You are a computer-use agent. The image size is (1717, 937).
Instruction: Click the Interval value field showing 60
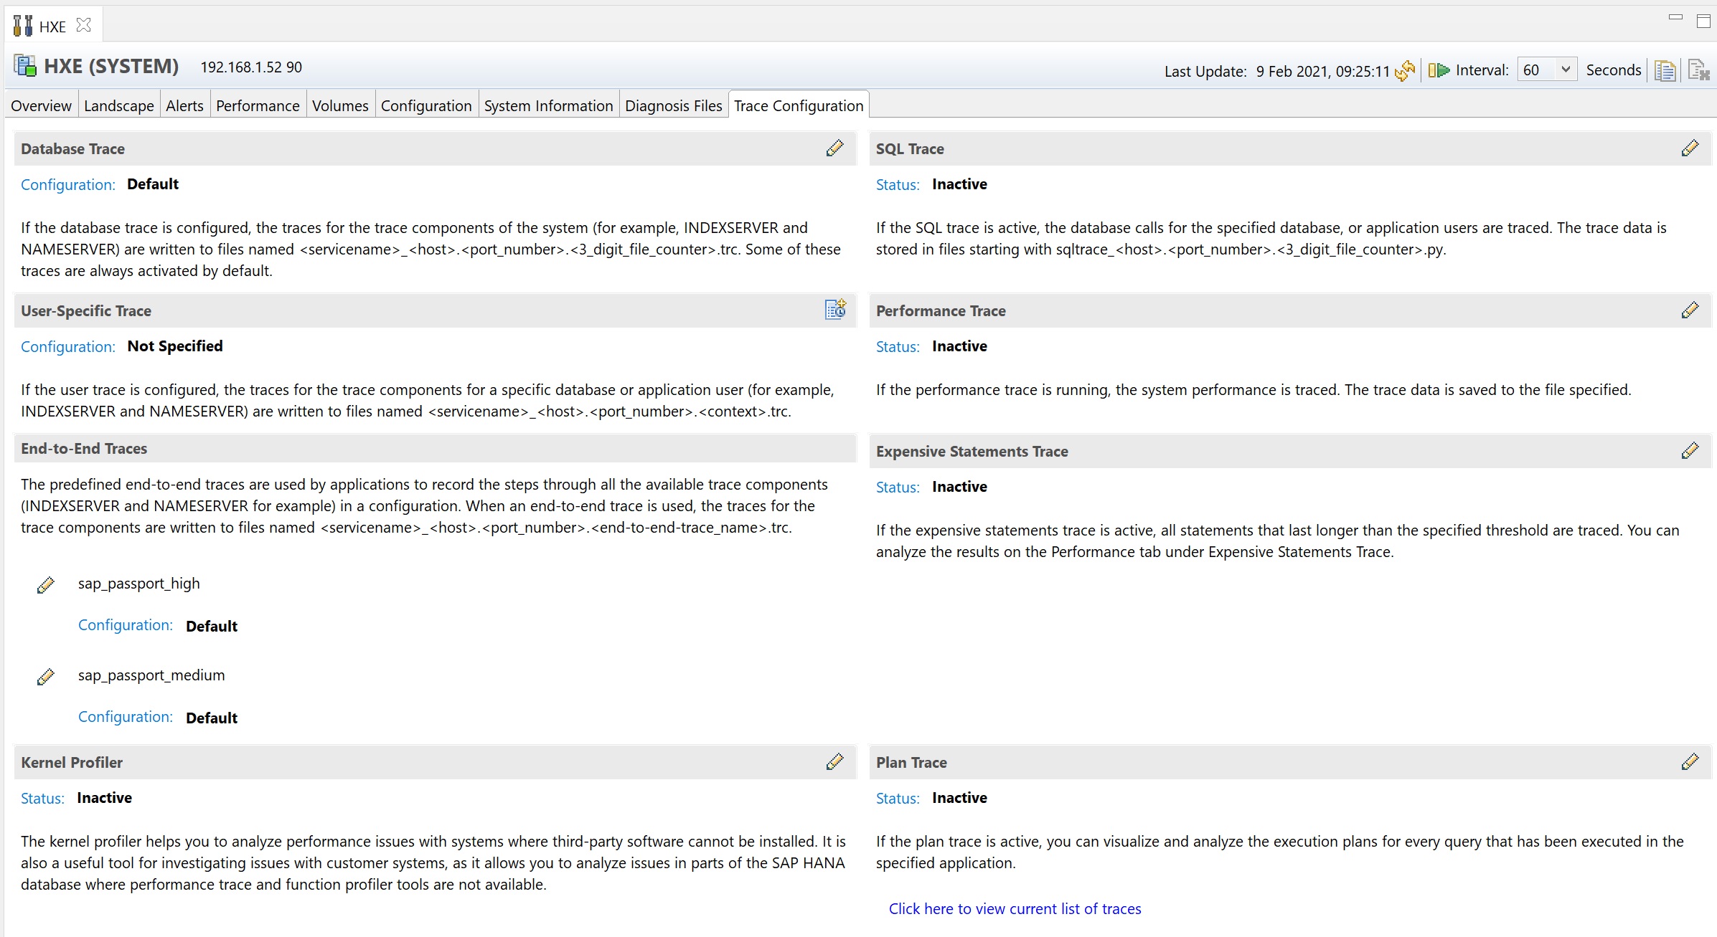[1535, 70]
